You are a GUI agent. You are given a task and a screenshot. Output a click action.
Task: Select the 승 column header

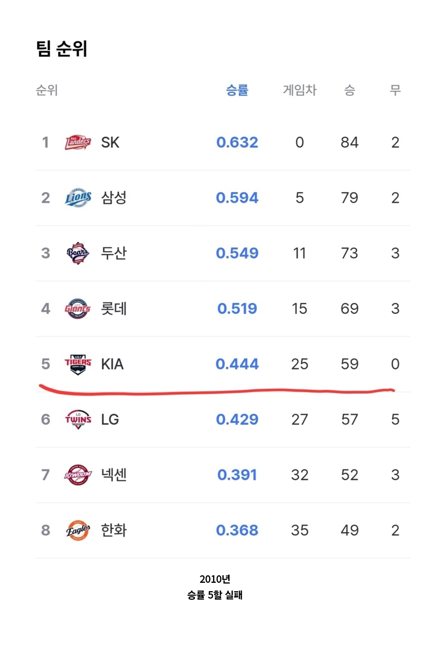(350, 90)
